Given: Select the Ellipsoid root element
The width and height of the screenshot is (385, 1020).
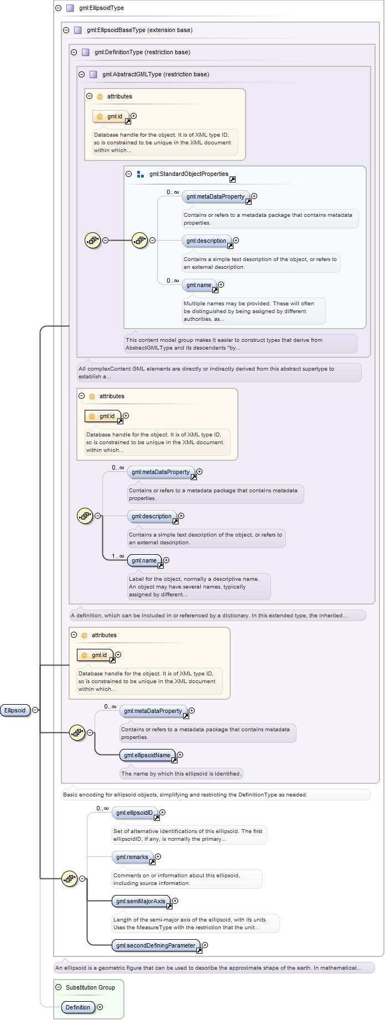Looking at the screenshot, I should [15, 710].
